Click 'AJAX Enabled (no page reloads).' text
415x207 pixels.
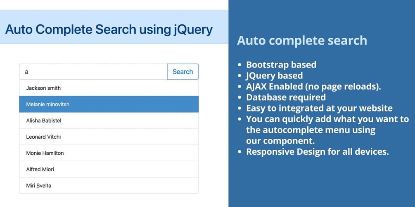313,86
